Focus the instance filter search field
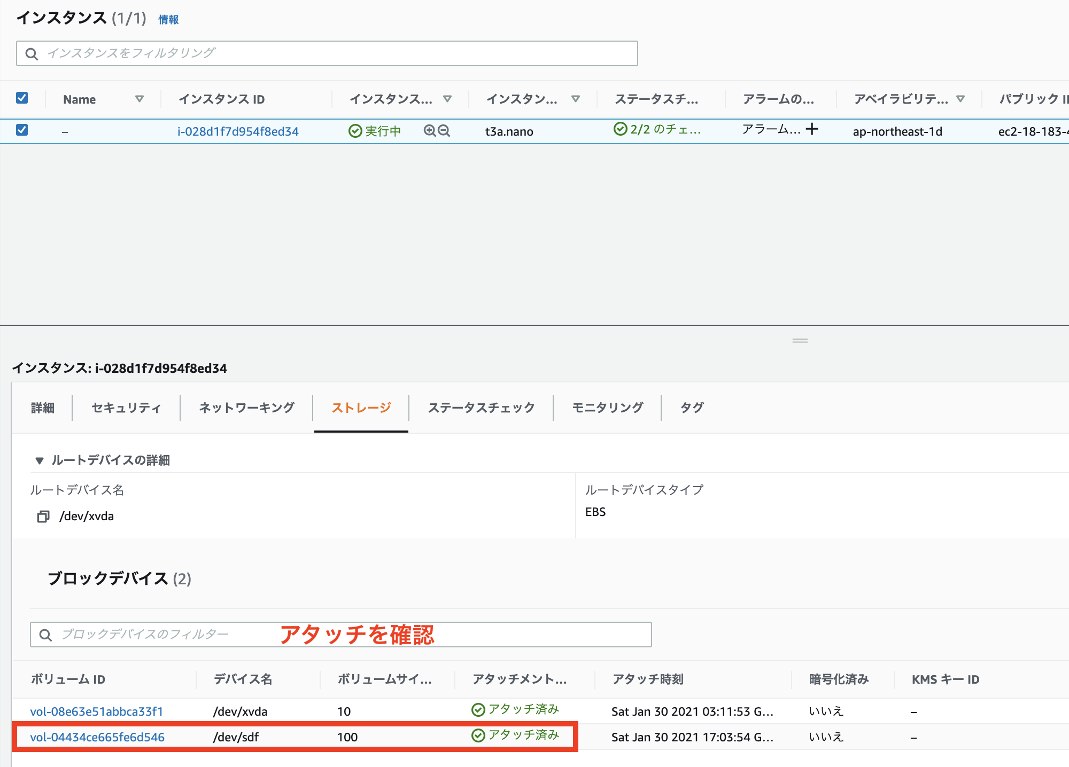The width and height of the screenshot is (1069, 767). (327, 53)
